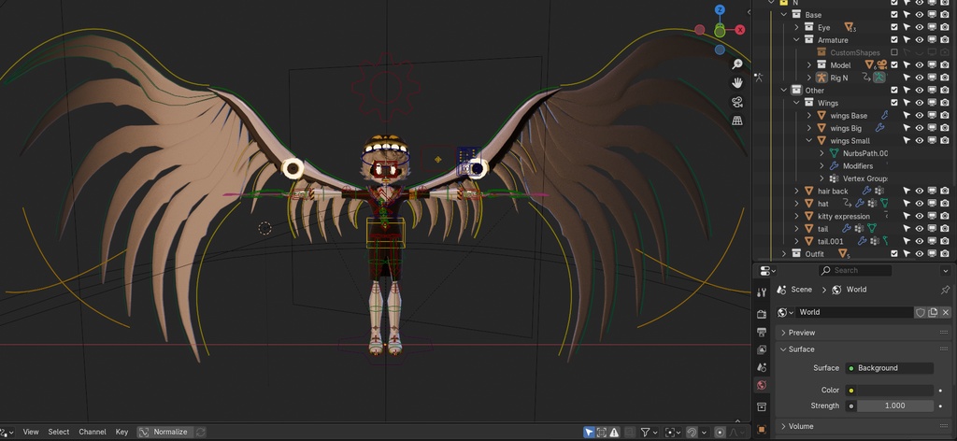957x441 pixels.
Task: Open the World properties tab
Action: pyautogui.click(x=761, y=385)
